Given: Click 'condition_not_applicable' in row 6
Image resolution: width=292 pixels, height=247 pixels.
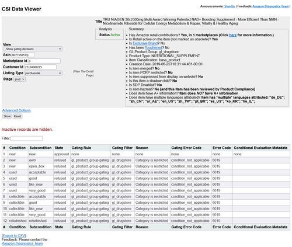Looking at the screenshot, I should tap(190, 185).
